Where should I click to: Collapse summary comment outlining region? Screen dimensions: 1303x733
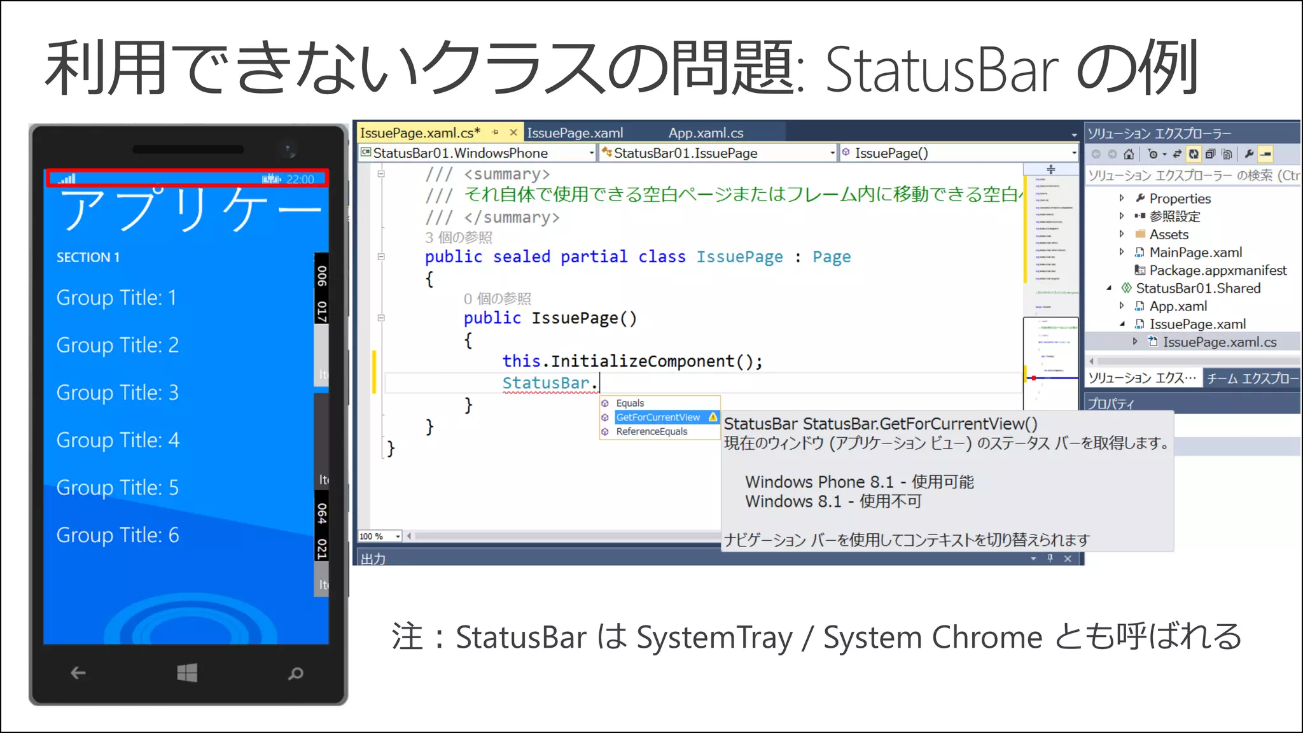[381, 174]
